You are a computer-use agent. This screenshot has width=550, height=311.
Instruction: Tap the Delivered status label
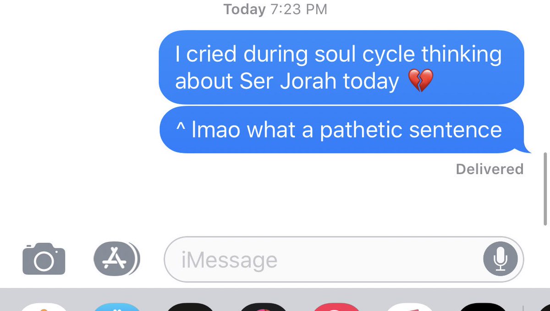click(489, 169)
